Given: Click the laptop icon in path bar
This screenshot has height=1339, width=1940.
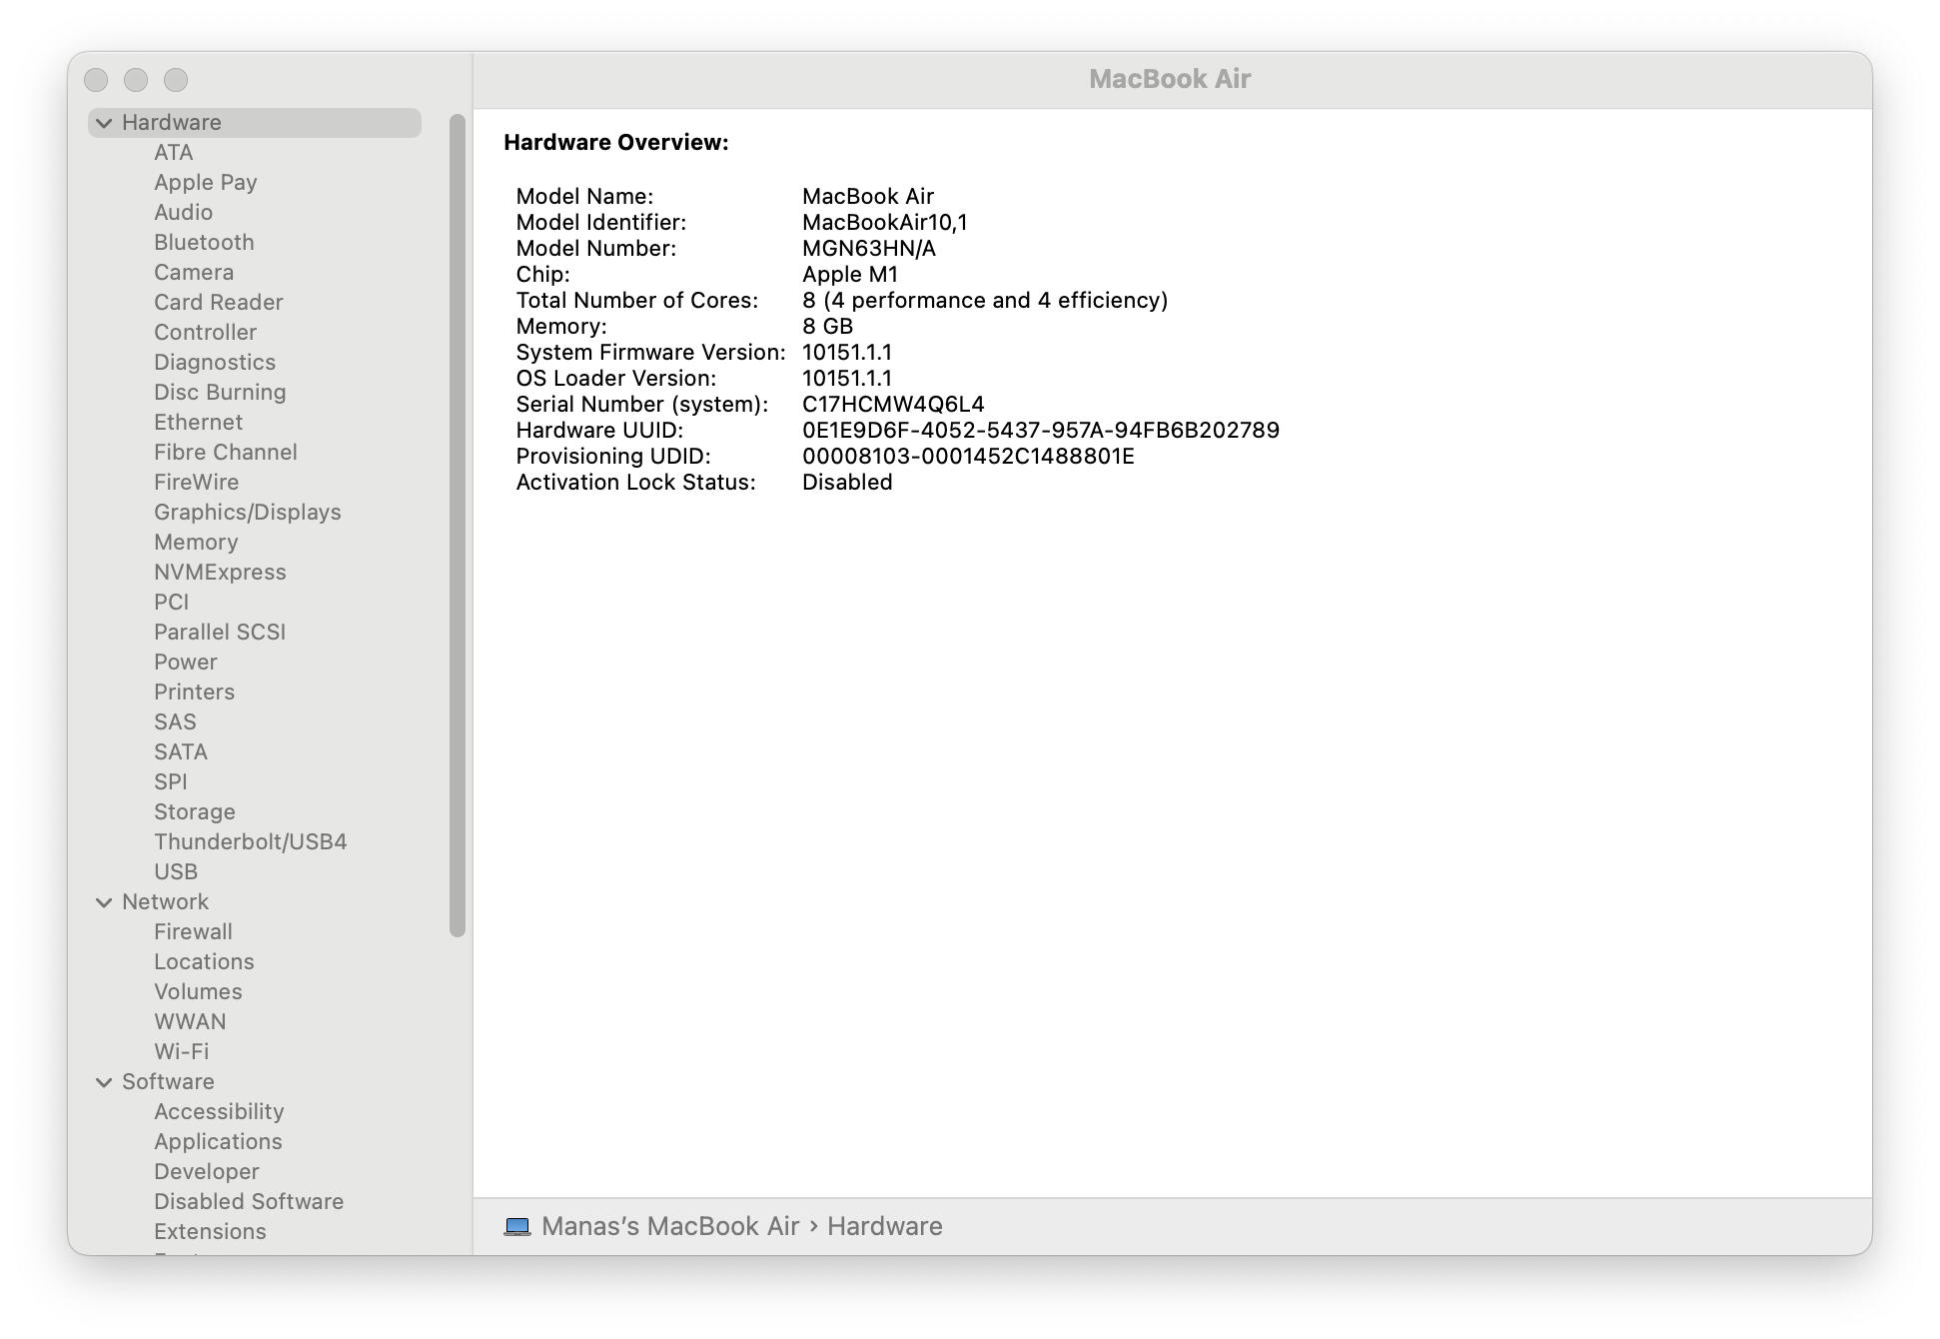Looking at the screenshot, I should pyautogui.click(x=516, y=1226).
